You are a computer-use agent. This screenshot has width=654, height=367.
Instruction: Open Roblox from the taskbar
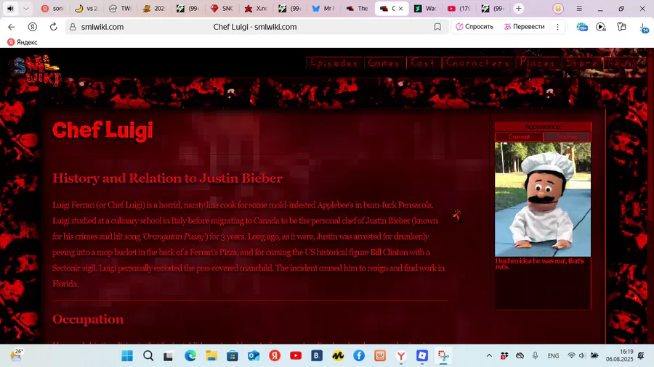[422, 356]
